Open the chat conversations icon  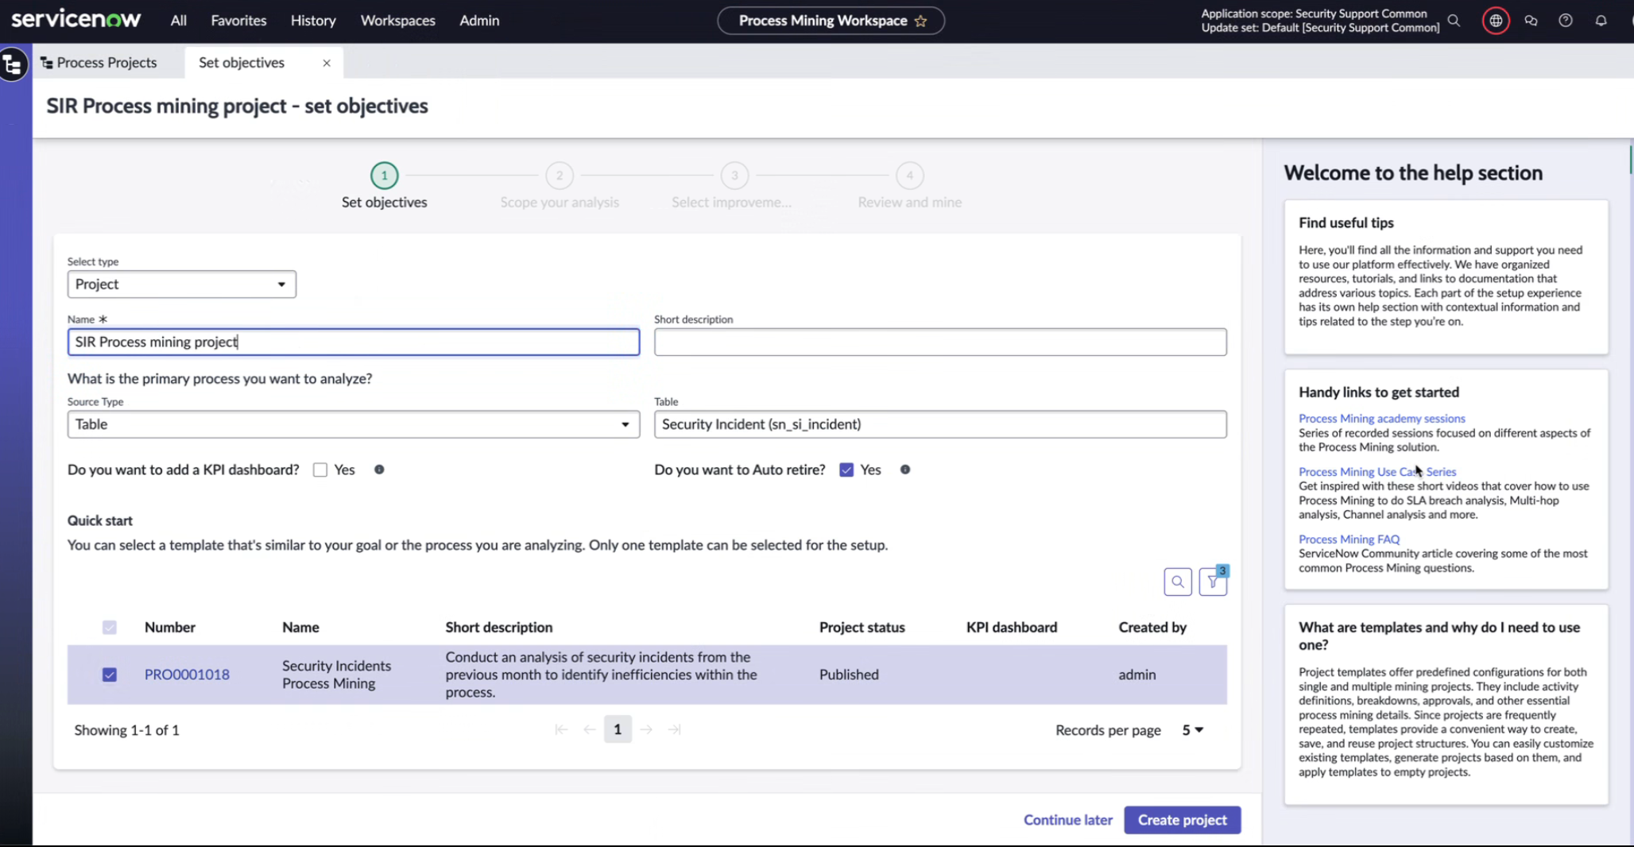point(1531,21)
